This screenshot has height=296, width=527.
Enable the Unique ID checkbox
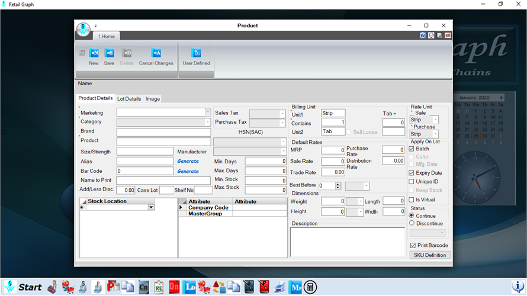tap(412, 182)
